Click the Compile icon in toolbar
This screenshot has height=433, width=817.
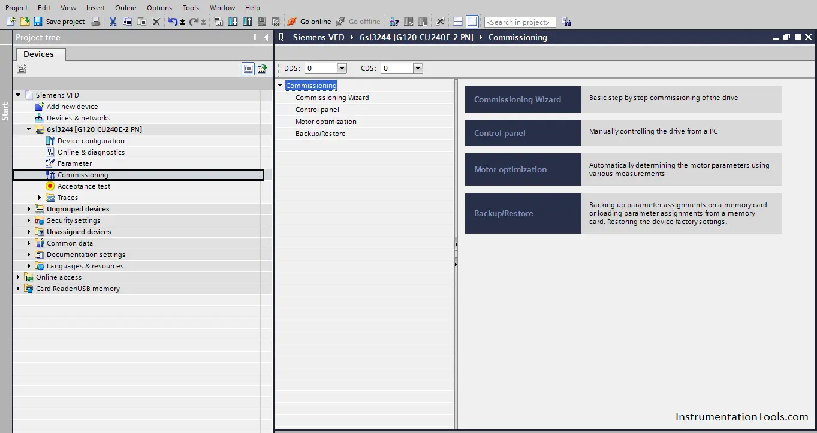[x=218, y=22]
